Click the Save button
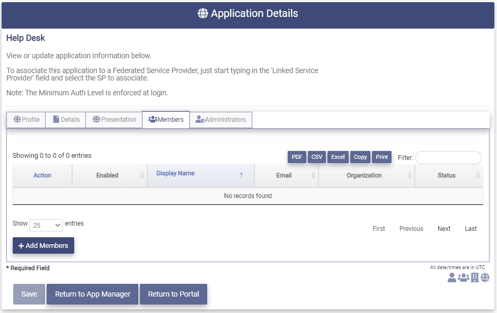Screen dimensions: 497x313 [29, 294]
